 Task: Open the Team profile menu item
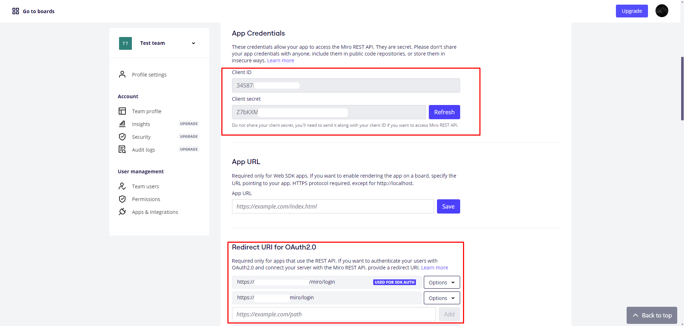(146, 111)
